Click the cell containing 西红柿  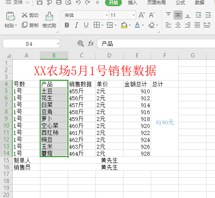click(x=54, y=133)
